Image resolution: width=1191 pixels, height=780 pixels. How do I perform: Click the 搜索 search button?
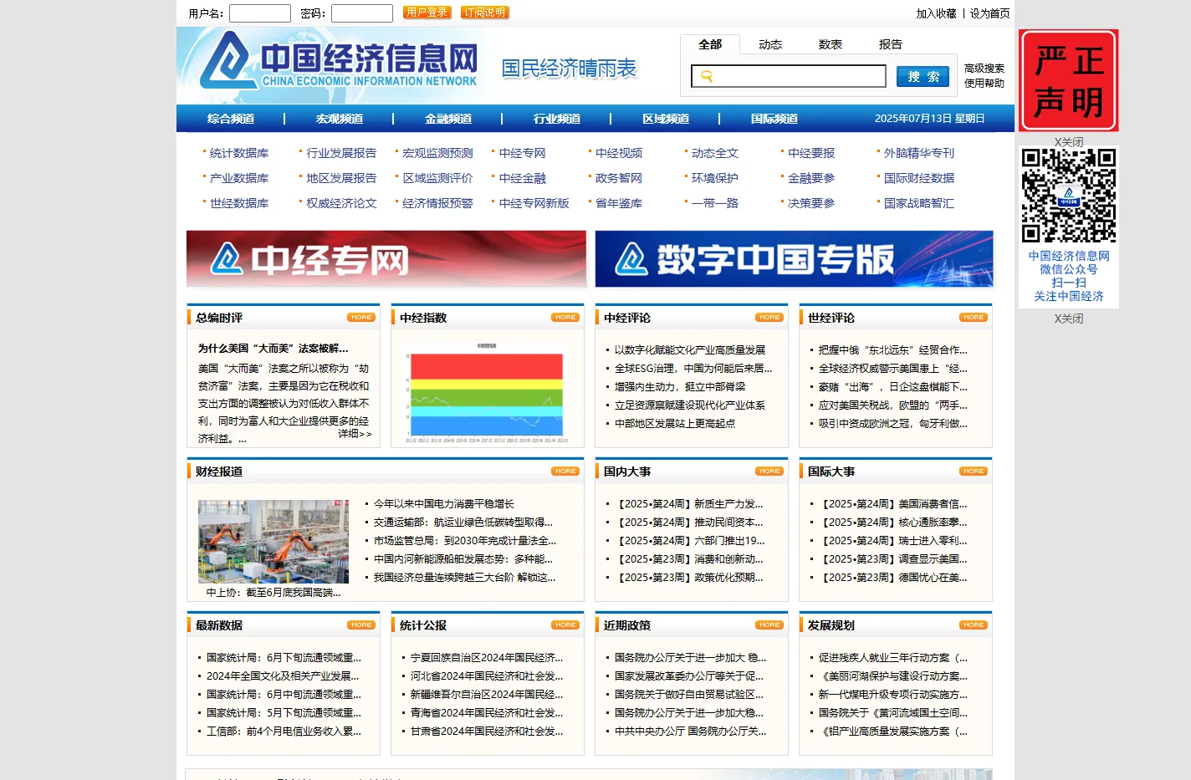(923, 76)
